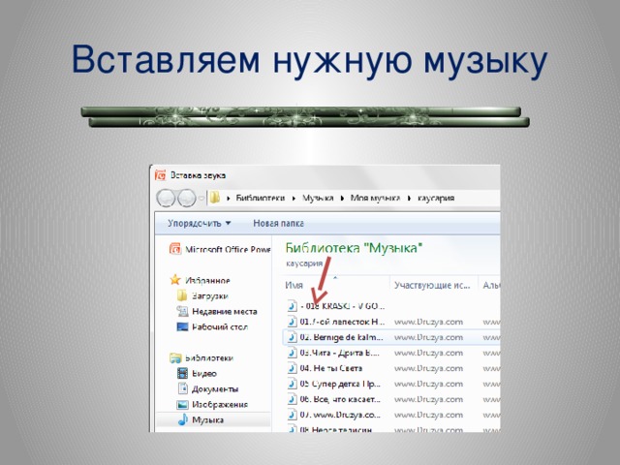Select the каусария breadcrumb segment

[x=436, y=198]
